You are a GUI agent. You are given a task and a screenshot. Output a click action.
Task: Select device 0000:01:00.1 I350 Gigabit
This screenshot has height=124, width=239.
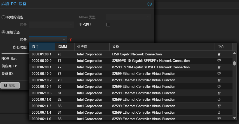pos(130,54)
